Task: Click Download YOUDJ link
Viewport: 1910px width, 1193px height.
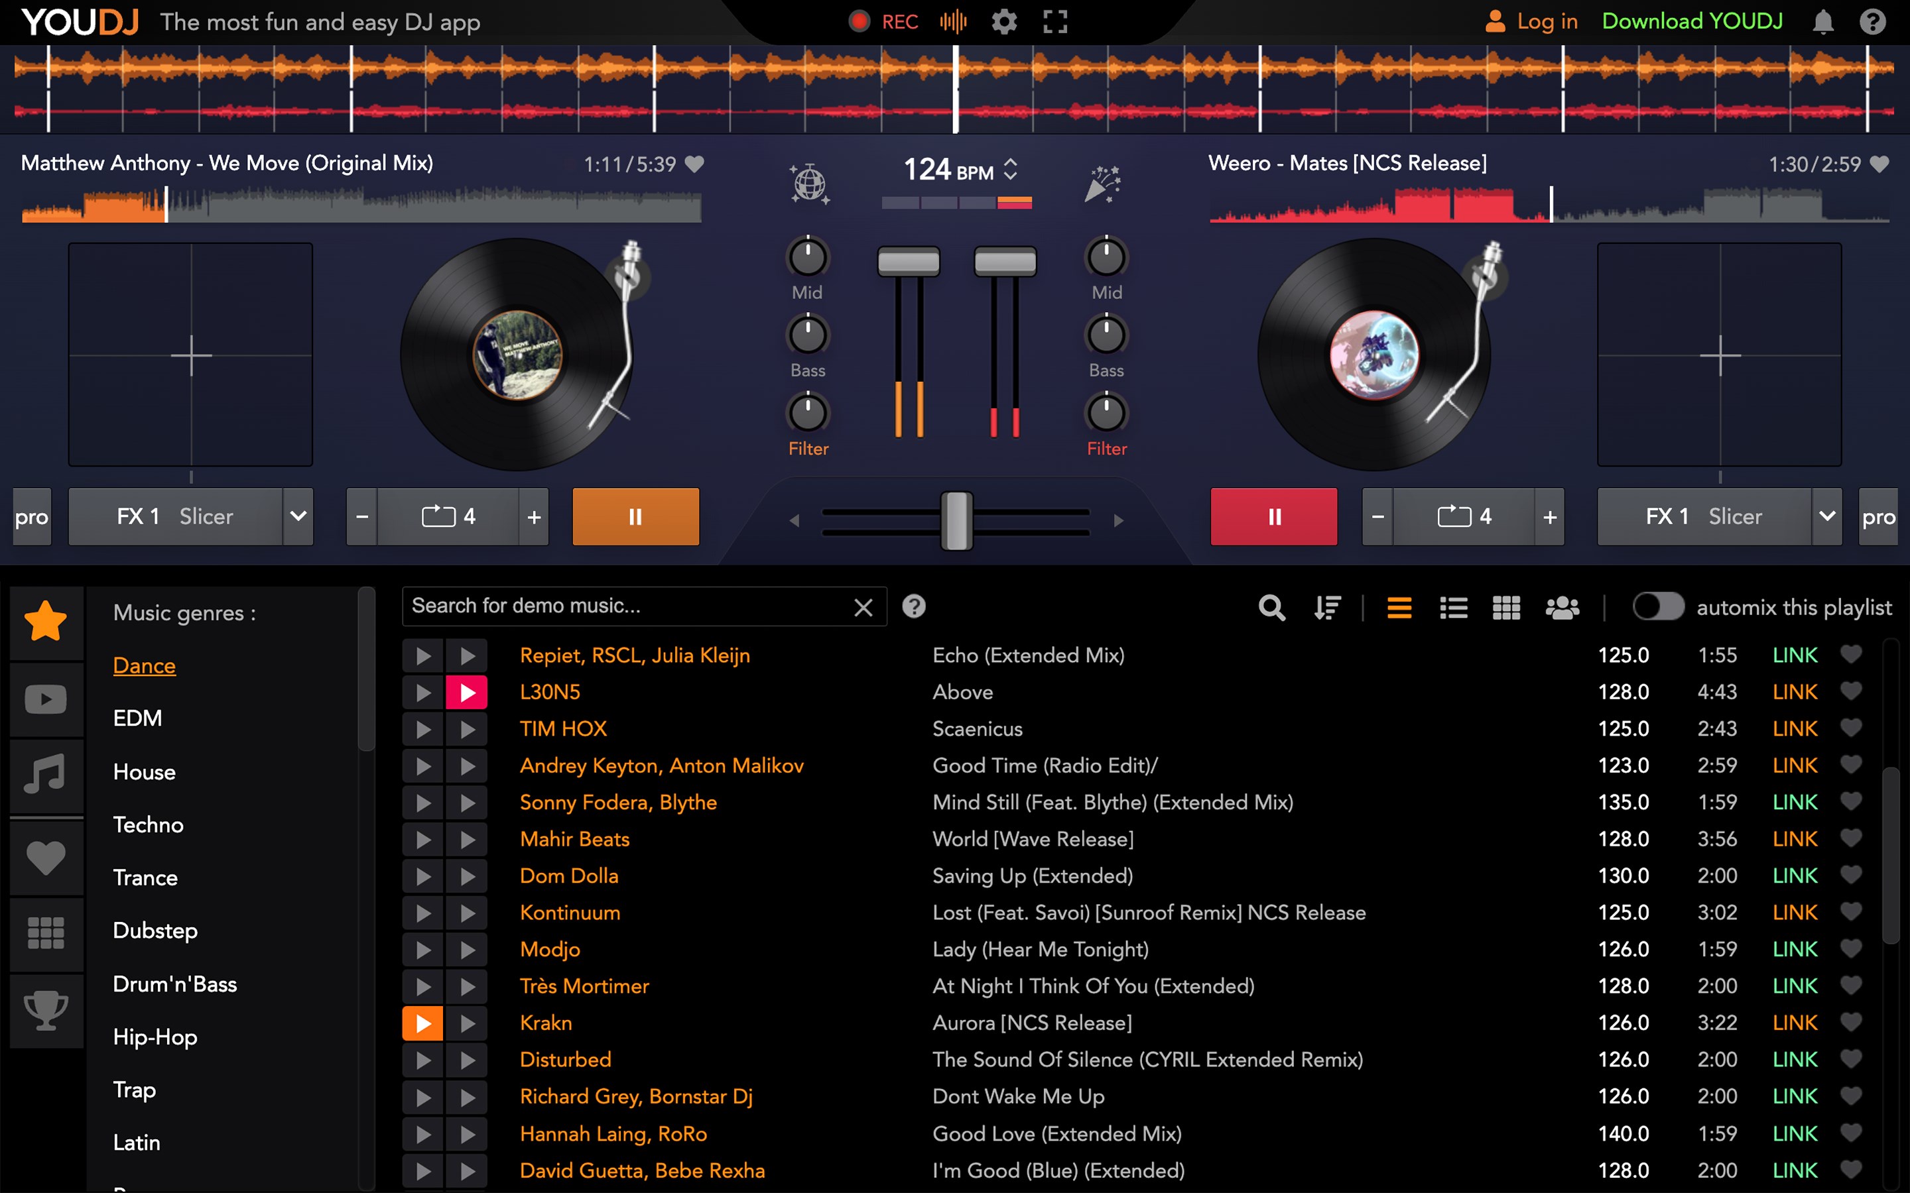Action: pyautogui.click(x=1692, y=21)
